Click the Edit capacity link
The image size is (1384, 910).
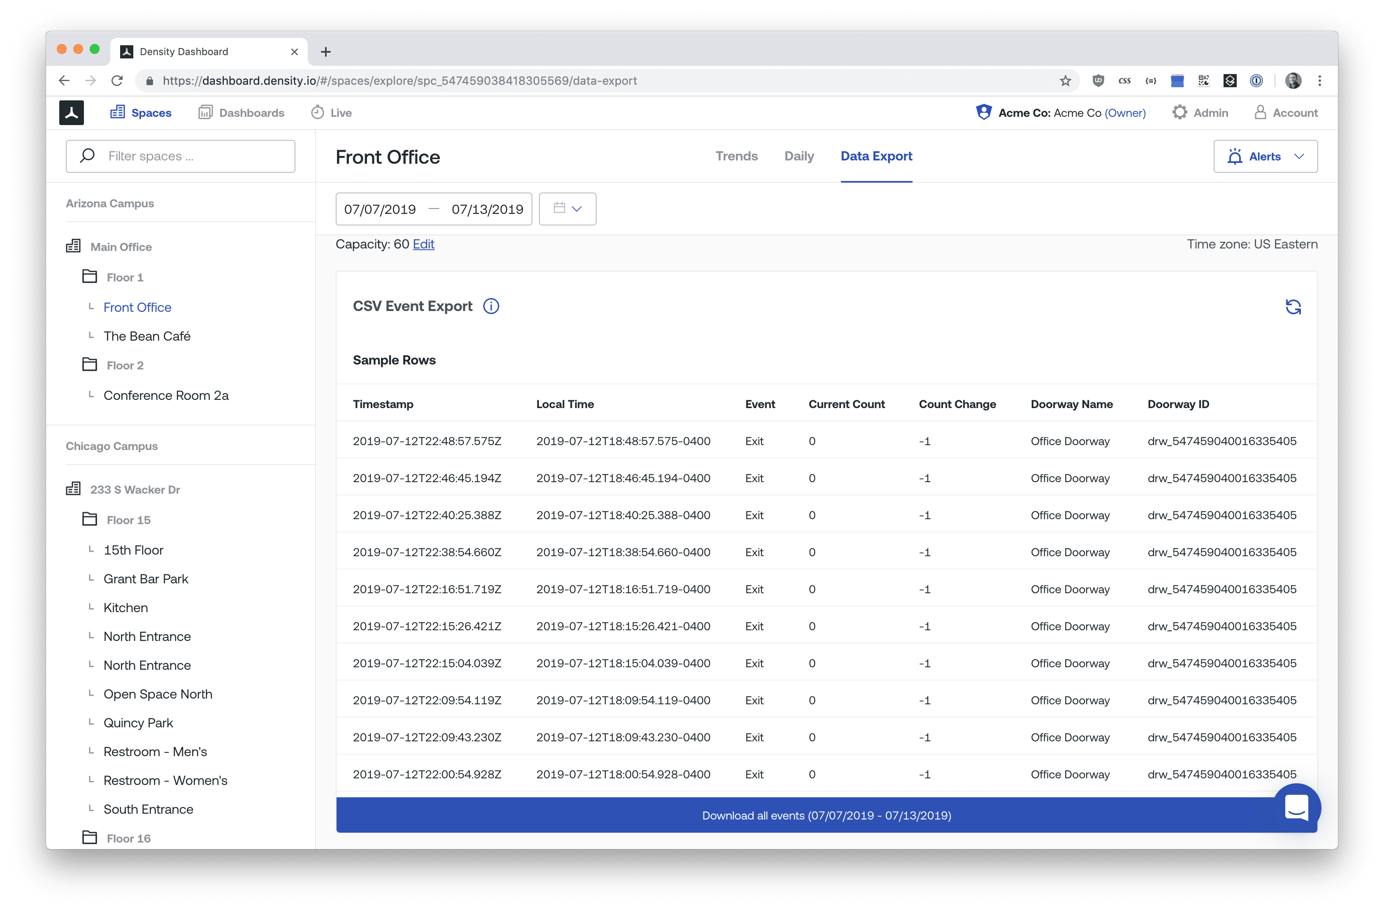pos(423,244)
